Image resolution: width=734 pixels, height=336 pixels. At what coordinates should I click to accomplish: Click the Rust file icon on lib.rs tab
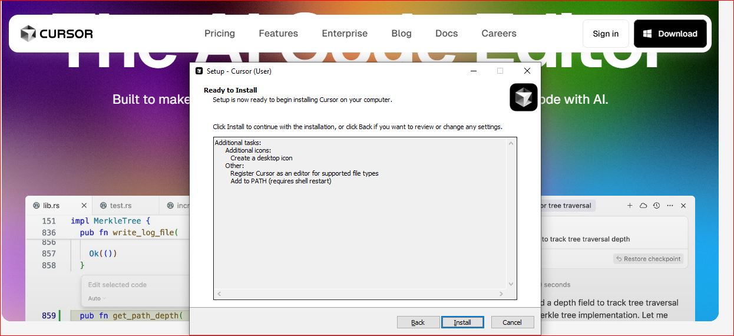coord(36,206)
